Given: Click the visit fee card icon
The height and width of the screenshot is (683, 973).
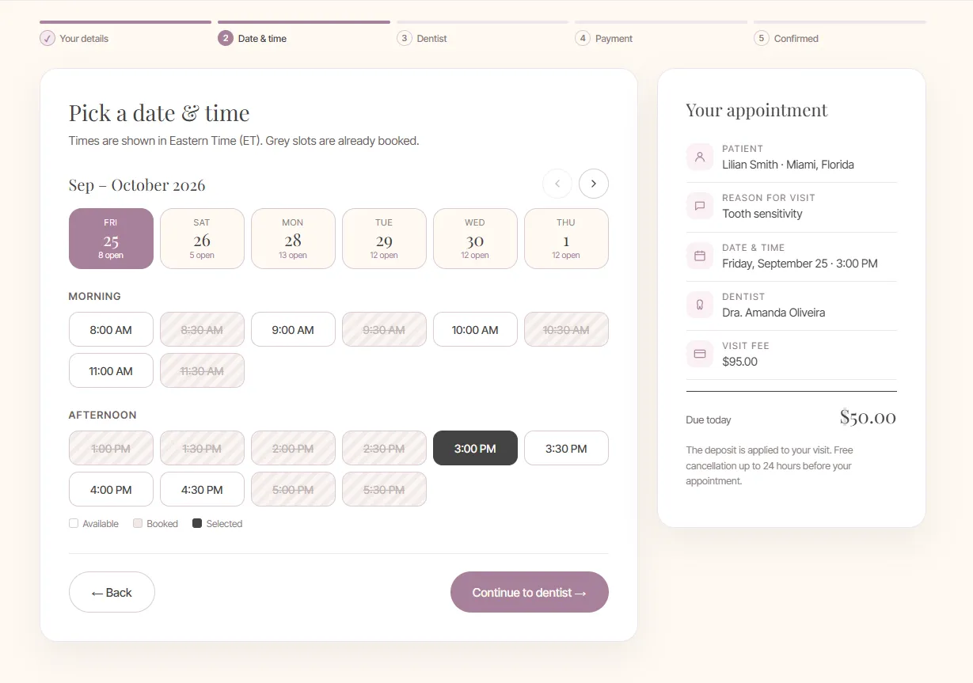Looking at the screenshot, I should pos(700,354).
